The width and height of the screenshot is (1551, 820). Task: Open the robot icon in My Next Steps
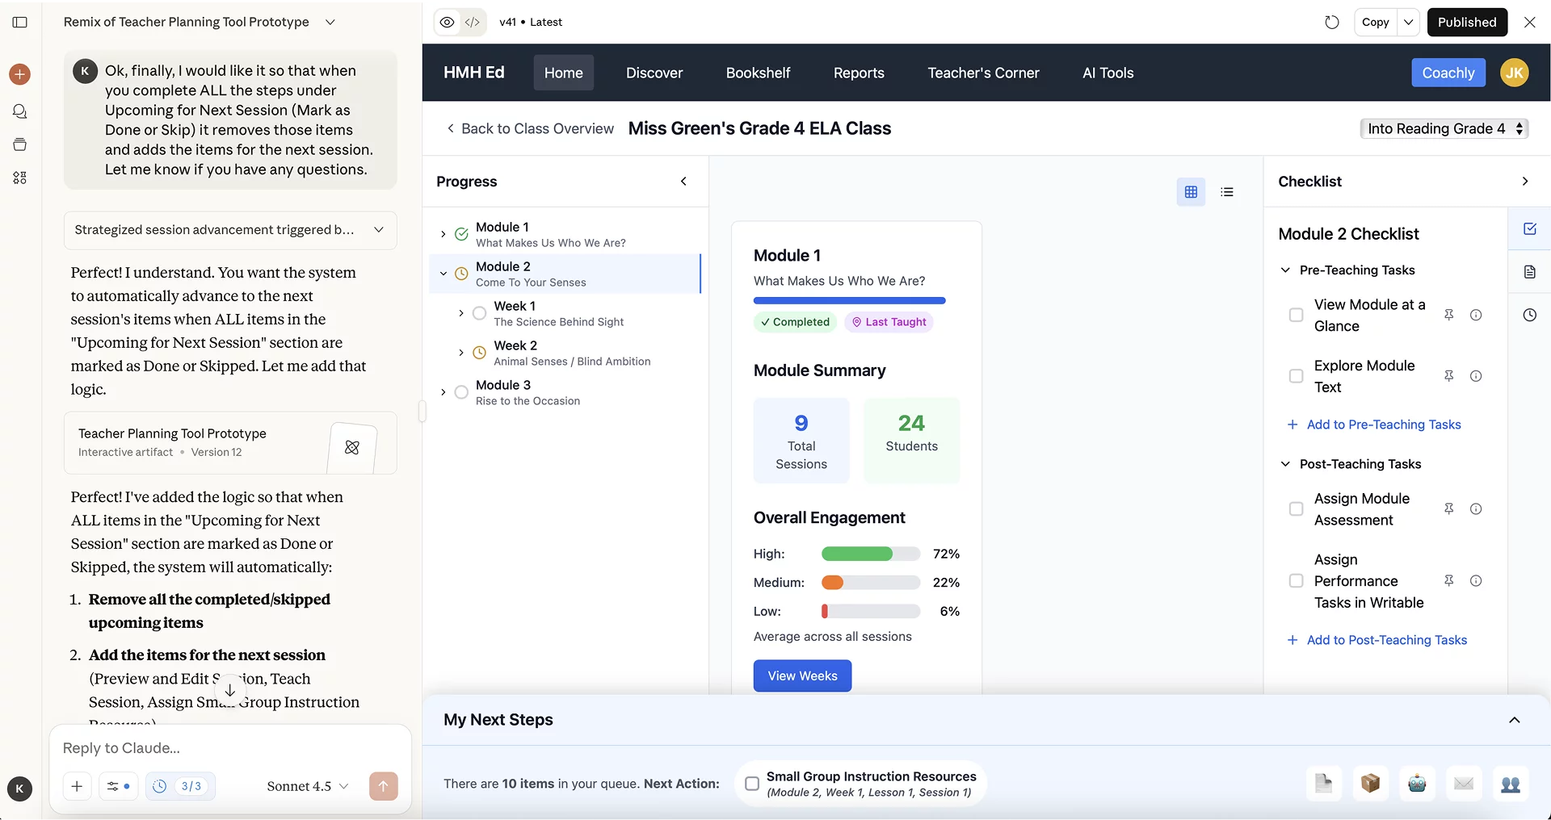point(1417,783)
